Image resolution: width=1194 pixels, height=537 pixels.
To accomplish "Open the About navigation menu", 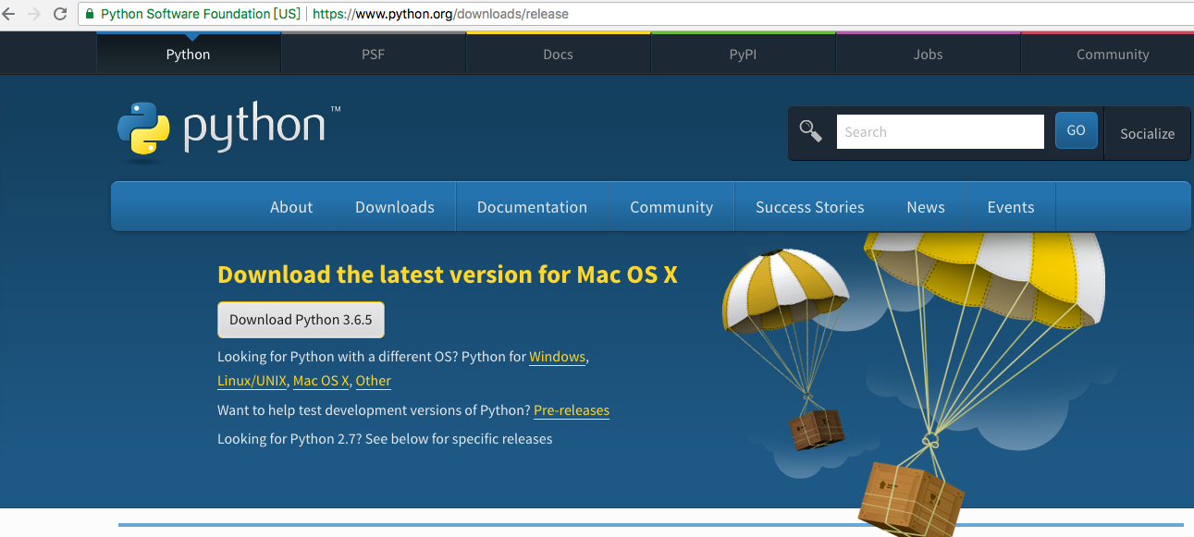I will tap(291, 207).
